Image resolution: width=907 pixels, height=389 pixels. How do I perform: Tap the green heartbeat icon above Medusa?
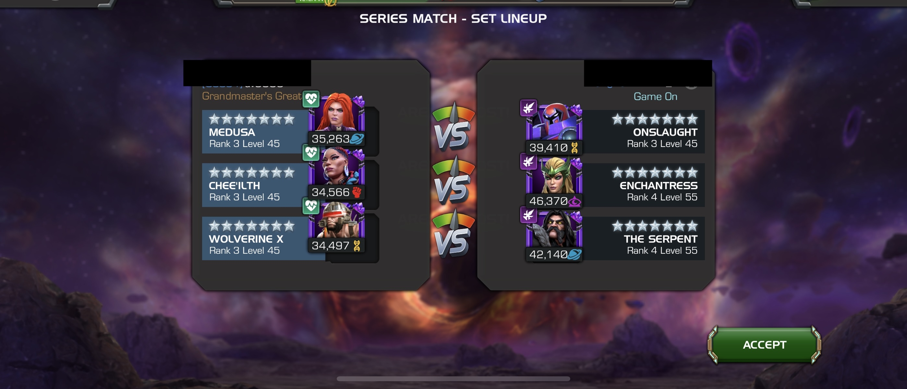click(311, 99)
